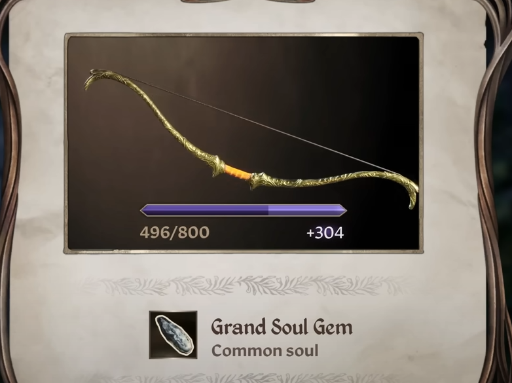The height and width of the screenshot is (383, 512).
Task: Click the leaf divider above the gem entry
Action: pos(245,285)
